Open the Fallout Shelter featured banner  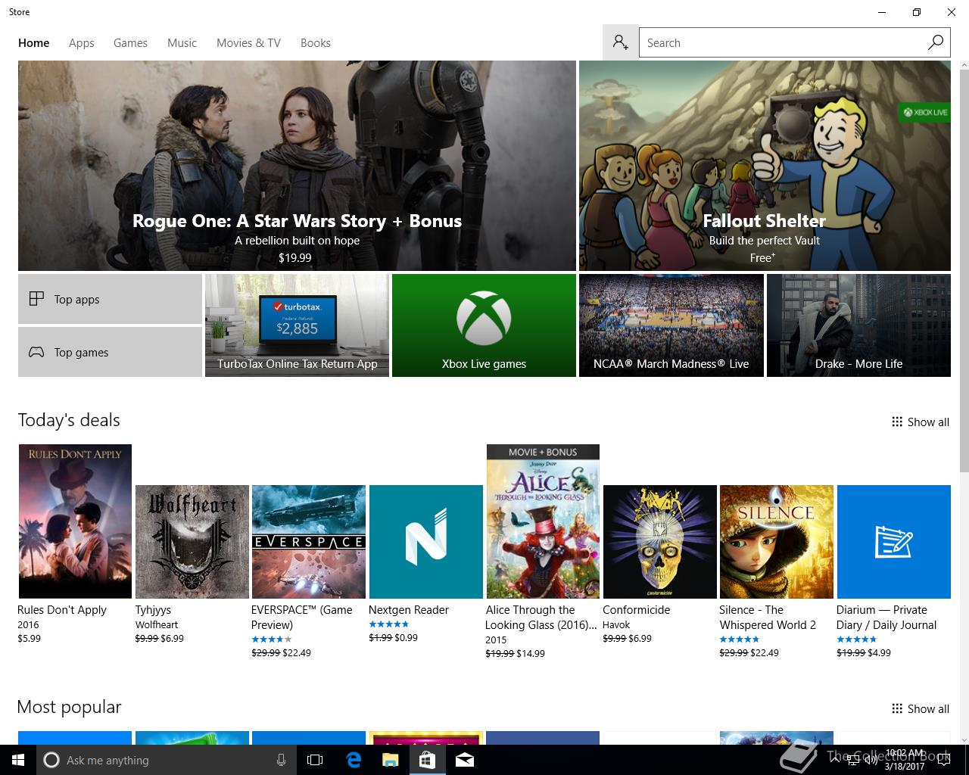pos(765,166)
